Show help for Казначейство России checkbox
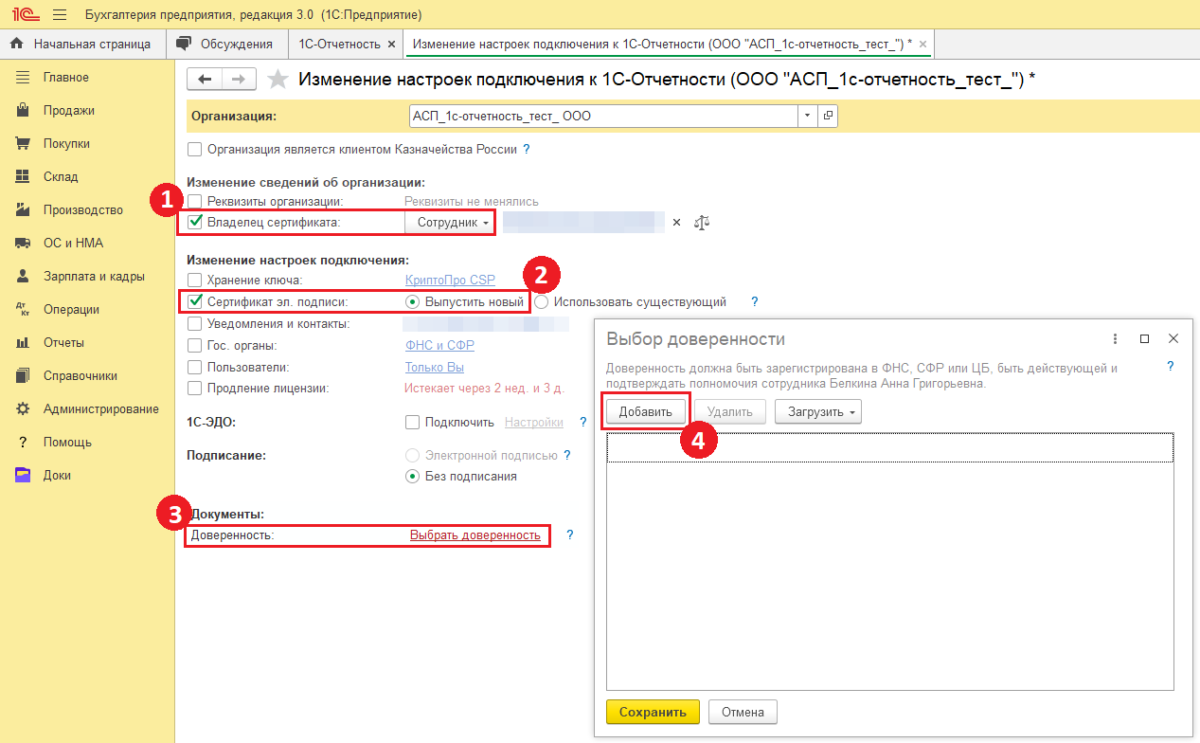Screen dimensions: 1200x743 pos(527,149)
